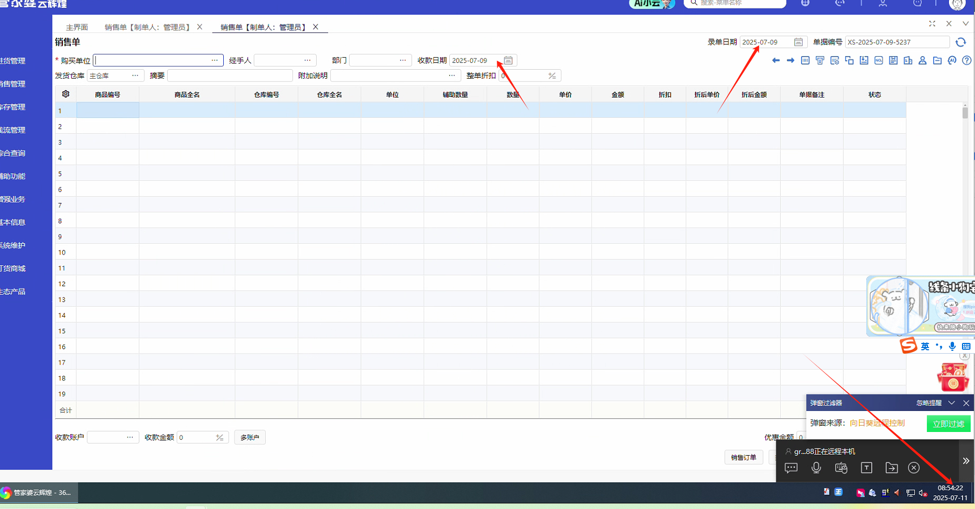Image resolution: width=975 pixels, height=509 pixels.
Task: Click remote session keyboard and mouse icon
Action: tap(841, 468)
